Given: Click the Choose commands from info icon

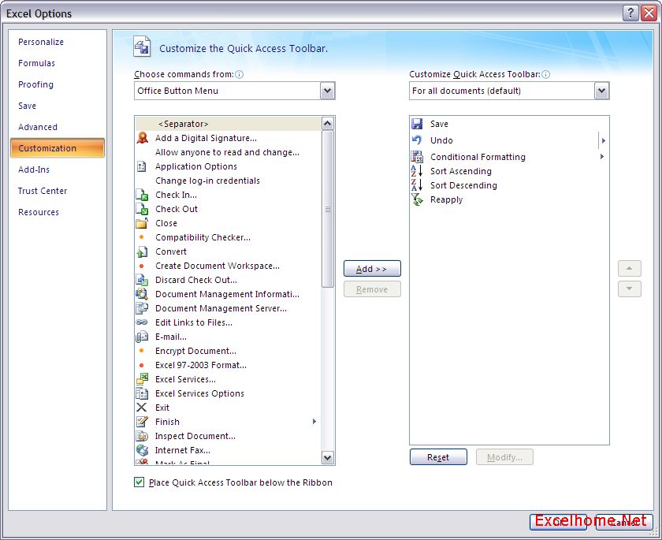Looking at the screenshot, I should click(x=240, y=75).
